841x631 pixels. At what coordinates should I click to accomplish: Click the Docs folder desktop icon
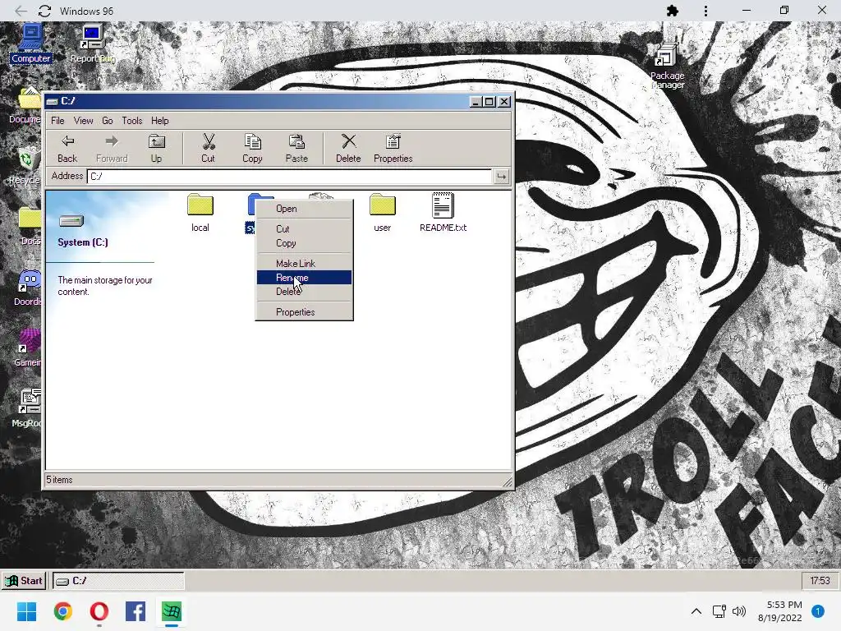[30, 227]
